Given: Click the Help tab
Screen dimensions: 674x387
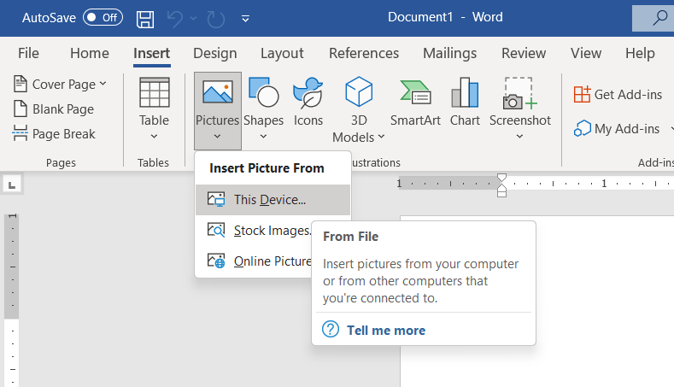Looking at the screenshot, I should [640, 53].
